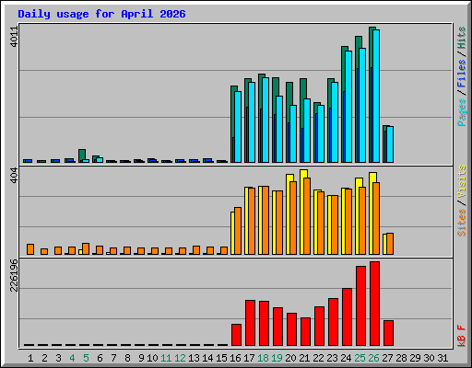
Task: Click day 11 on the x-axis
Action: pyautogui.click(x=166, y=358)
